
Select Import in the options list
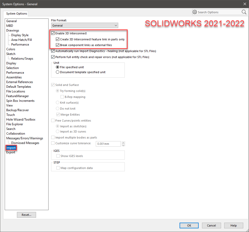(x=11, y=148)
